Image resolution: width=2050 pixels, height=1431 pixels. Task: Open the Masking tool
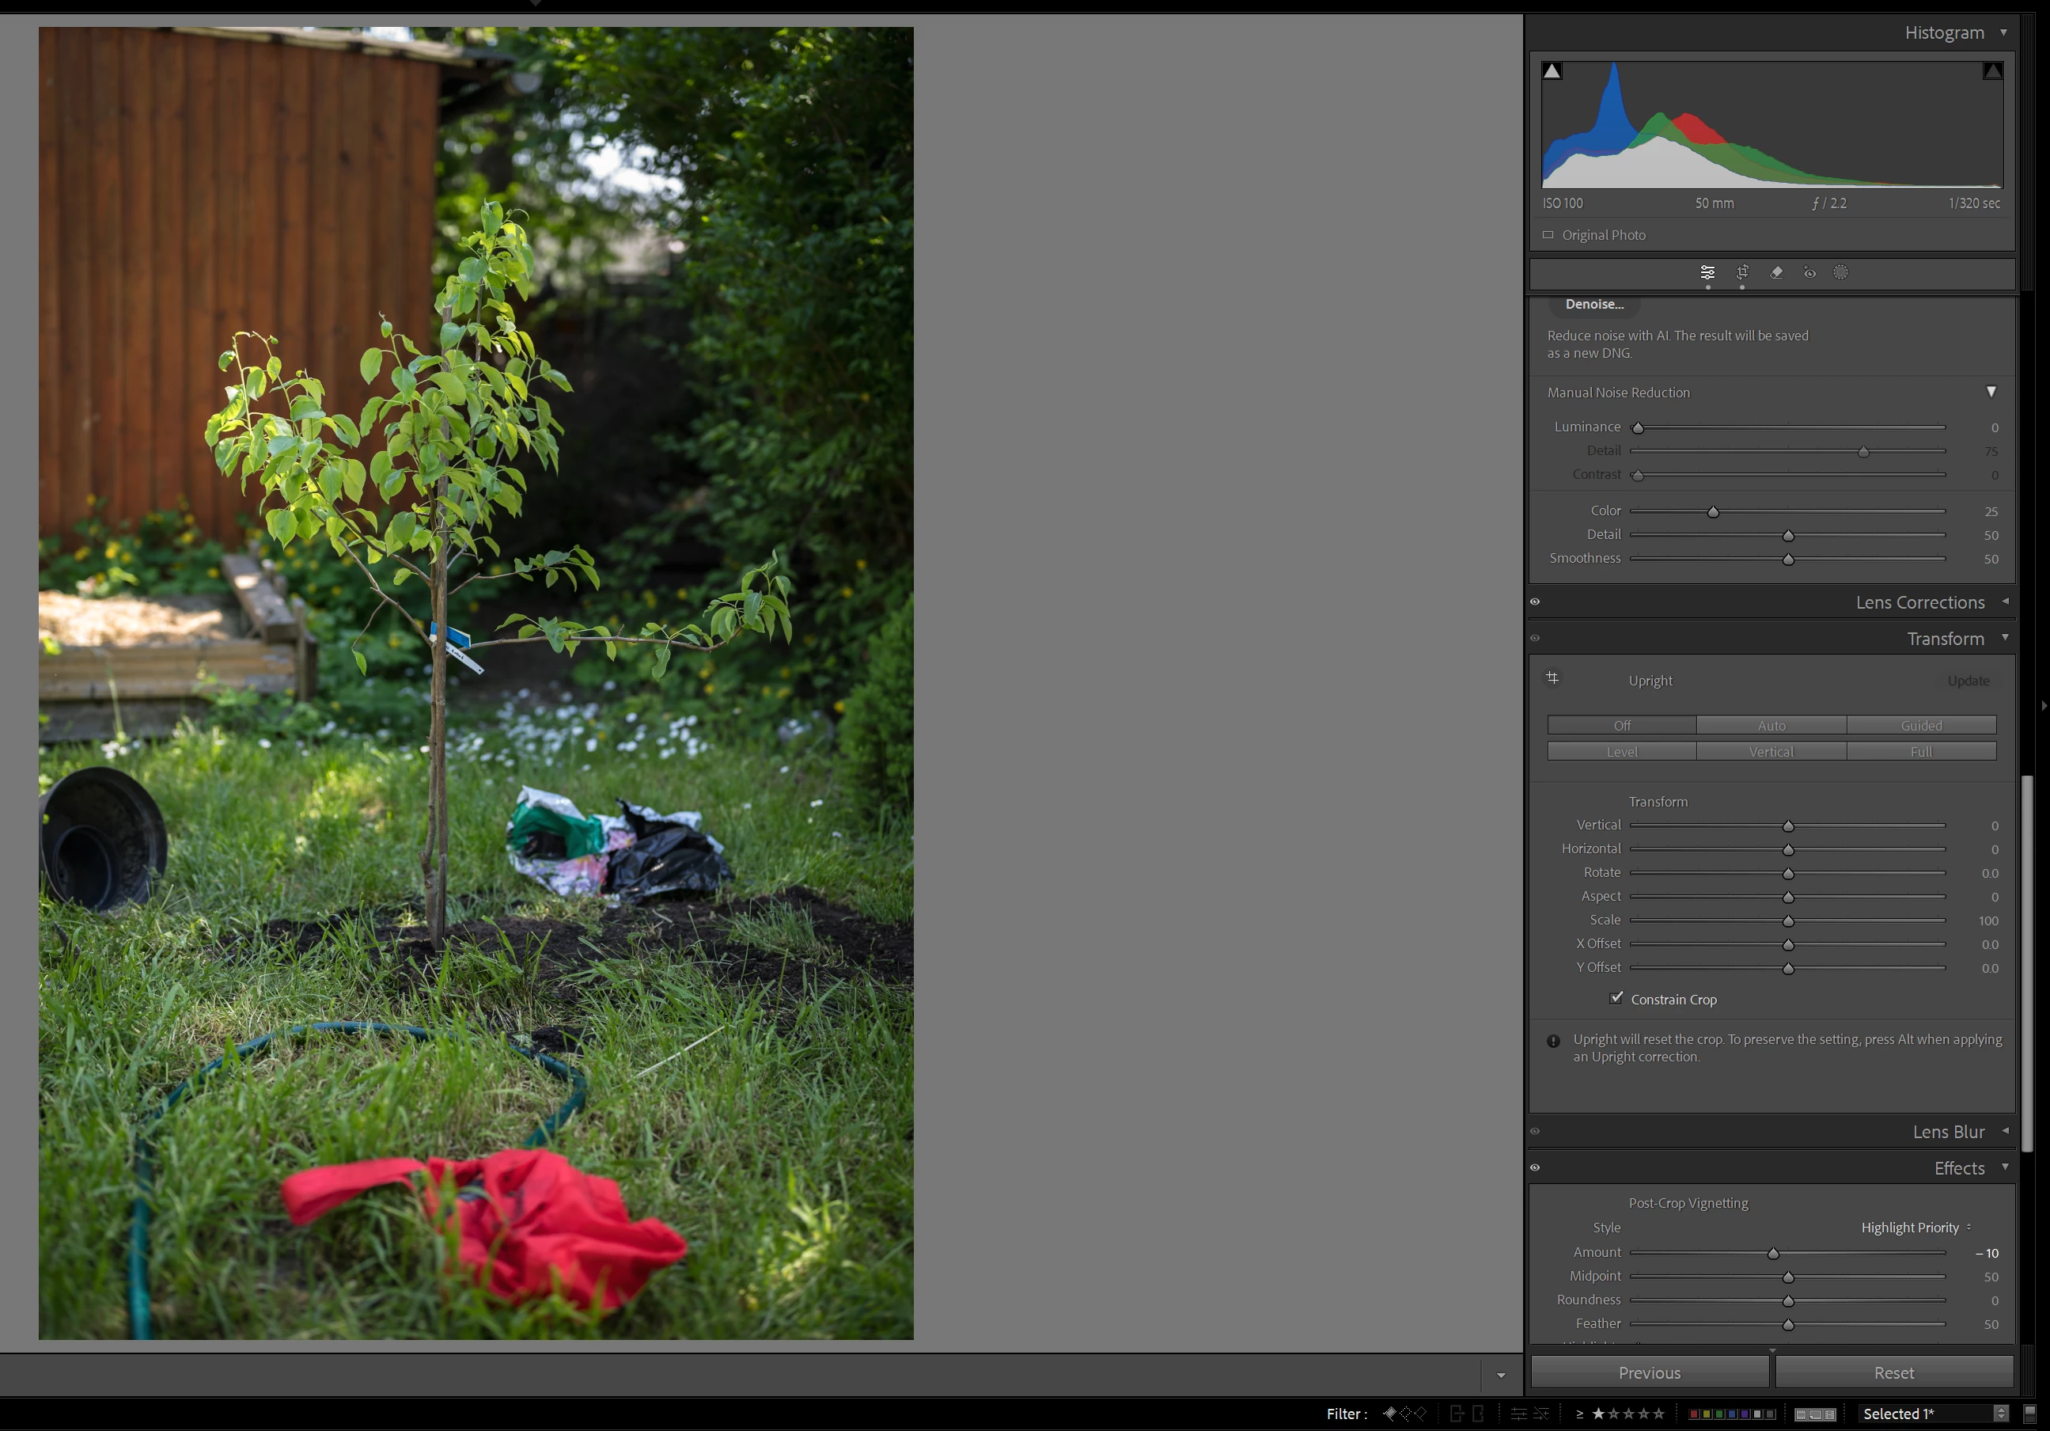1840,272
